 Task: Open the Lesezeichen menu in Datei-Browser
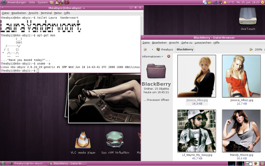pyautogui.click(x=203, y=43)
